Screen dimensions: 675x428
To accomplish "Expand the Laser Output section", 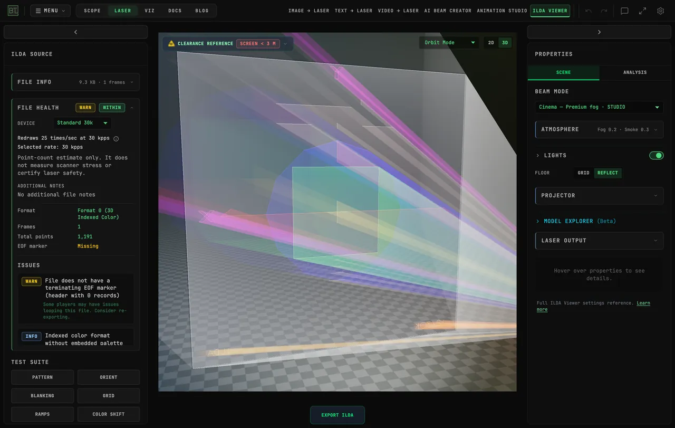I will click(x=599, y=241).
